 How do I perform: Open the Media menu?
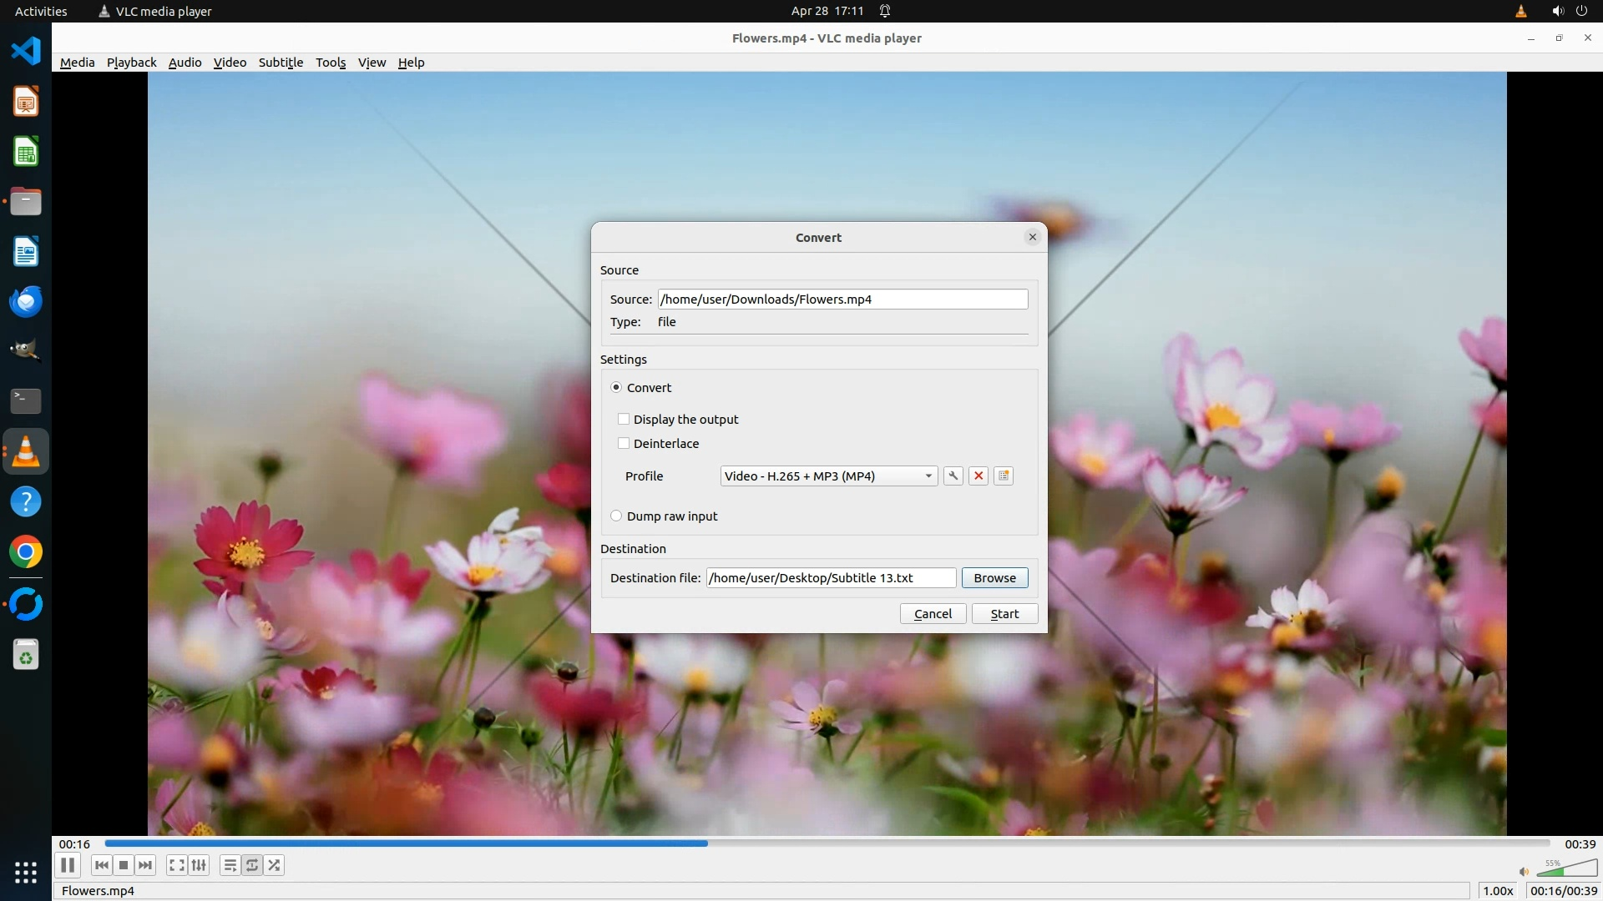tap(77, 63)
